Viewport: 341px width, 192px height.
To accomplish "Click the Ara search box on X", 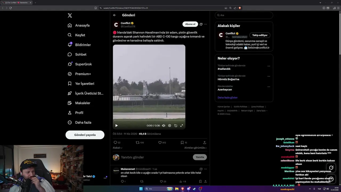I will coord(244,15).
